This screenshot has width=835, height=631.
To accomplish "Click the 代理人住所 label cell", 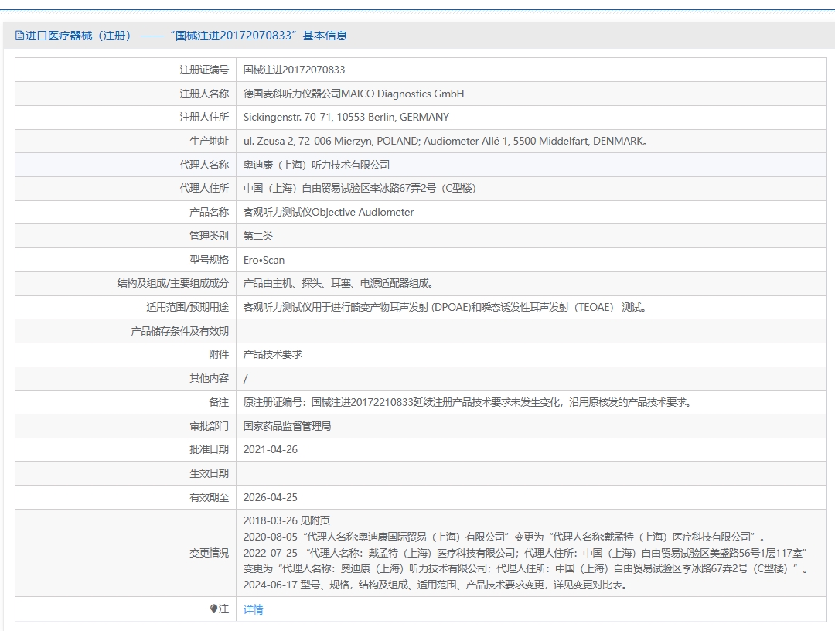I will (126, 189).
